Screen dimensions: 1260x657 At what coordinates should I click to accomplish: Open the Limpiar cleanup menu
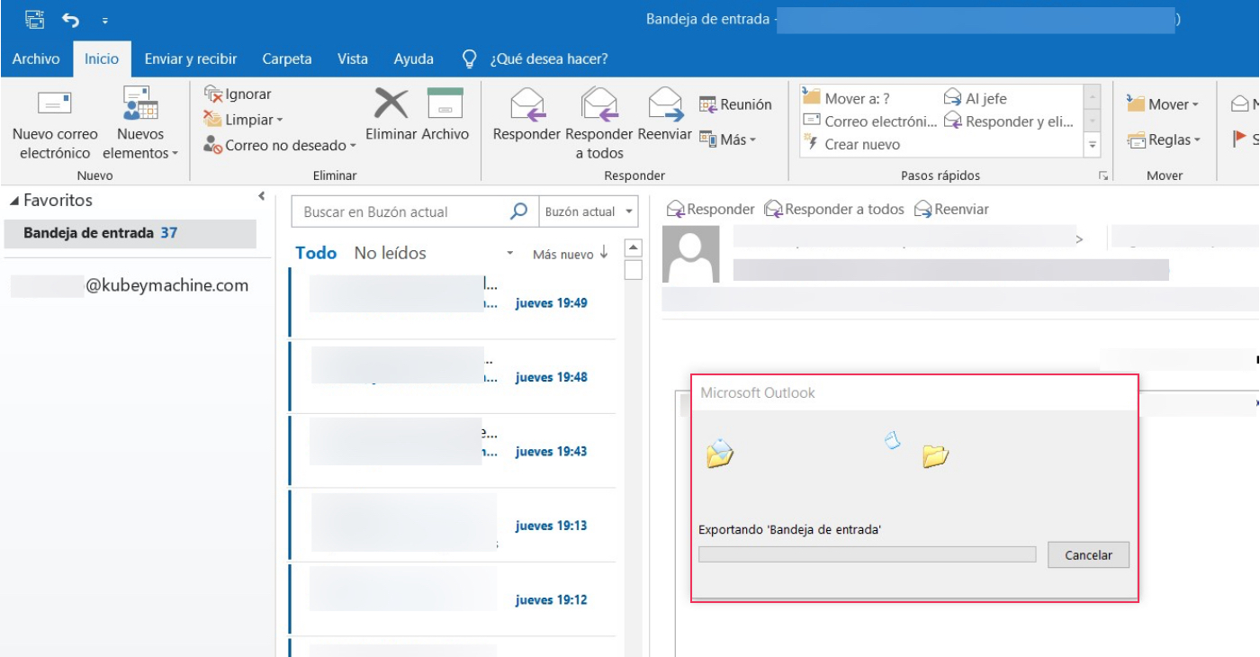(x=243, y=120)
